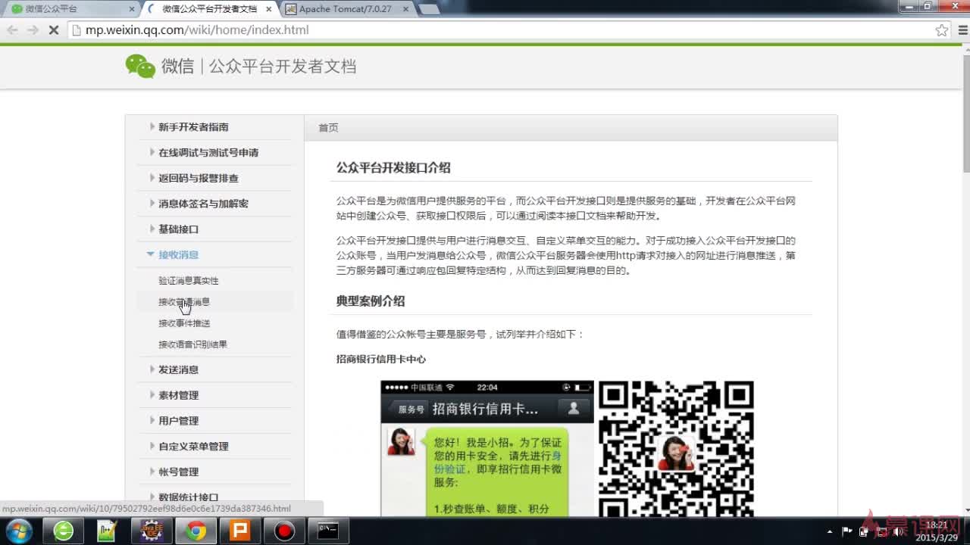Image resolution: width=970 pixels, height=545 pixels.
Task: Expand the 帐号管理 section
Action: 178,472
